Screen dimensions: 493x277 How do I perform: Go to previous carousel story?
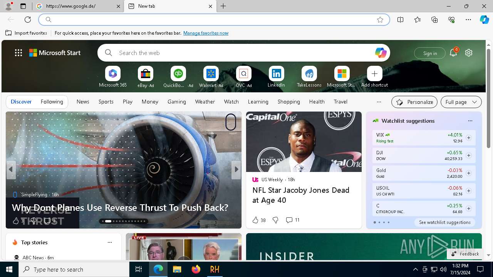pos(11,169)
